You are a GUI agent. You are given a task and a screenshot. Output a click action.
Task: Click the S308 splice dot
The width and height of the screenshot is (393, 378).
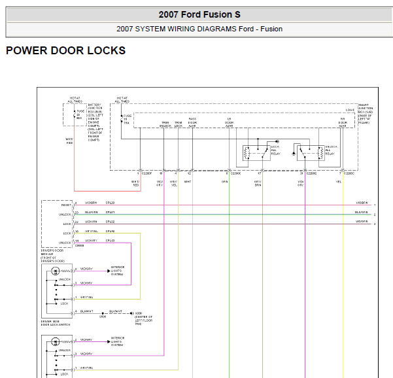103,313
